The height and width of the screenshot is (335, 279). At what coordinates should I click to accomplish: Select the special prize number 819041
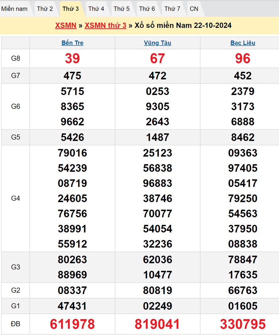point(157,324)
